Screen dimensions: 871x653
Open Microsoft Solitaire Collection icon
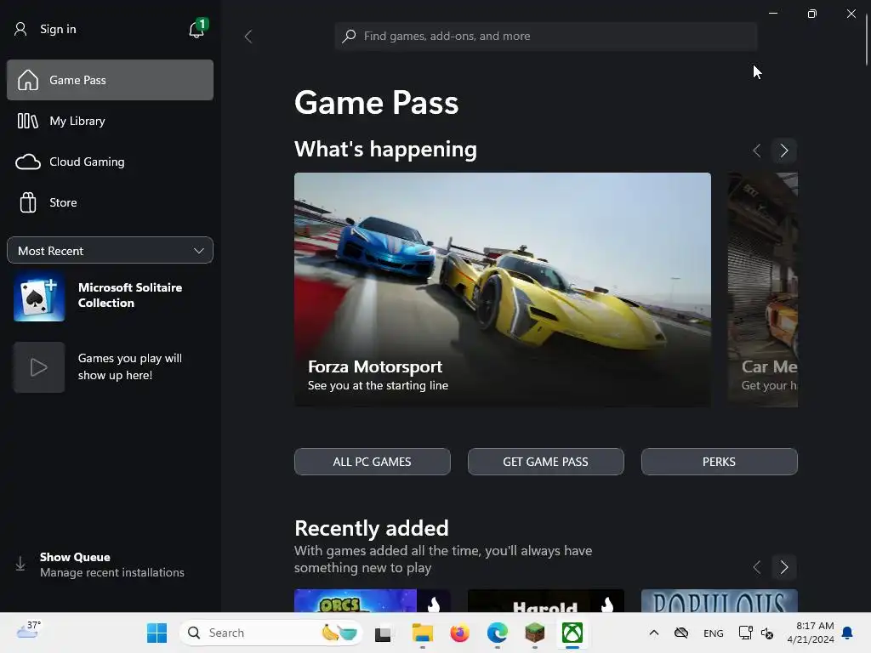pos(39,297)
